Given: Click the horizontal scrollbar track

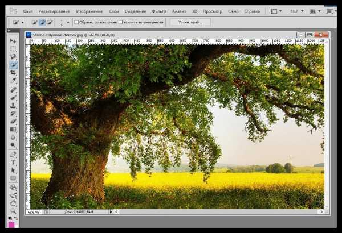Looking at the screenshot, I should coord(219,211).
